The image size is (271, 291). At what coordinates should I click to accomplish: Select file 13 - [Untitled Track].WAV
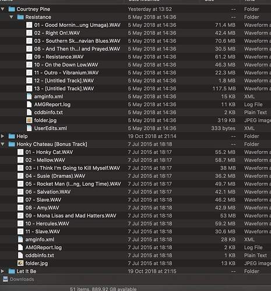point(64,89)
